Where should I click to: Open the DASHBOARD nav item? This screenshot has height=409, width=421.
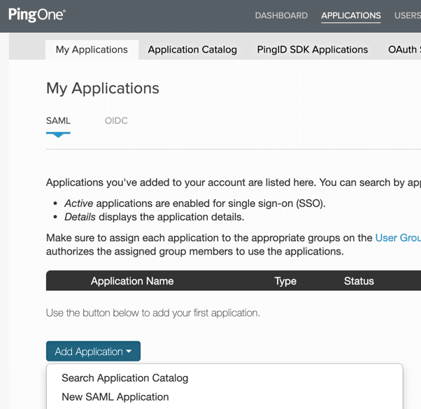(x=281, y=15)
